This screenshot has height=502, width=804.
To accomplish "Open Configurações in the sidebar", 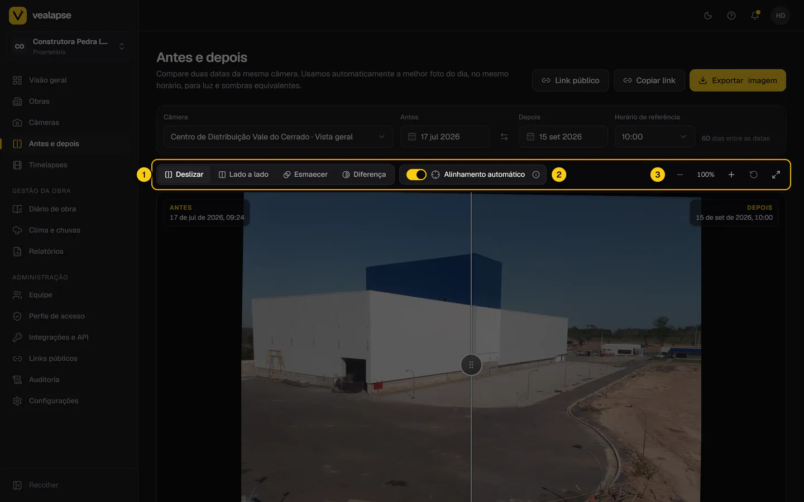I will pos(69,401).
